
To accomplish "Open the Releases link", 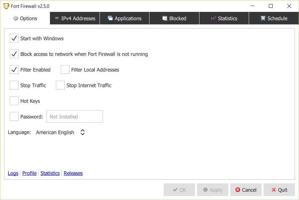I will (x=73, y=173).
